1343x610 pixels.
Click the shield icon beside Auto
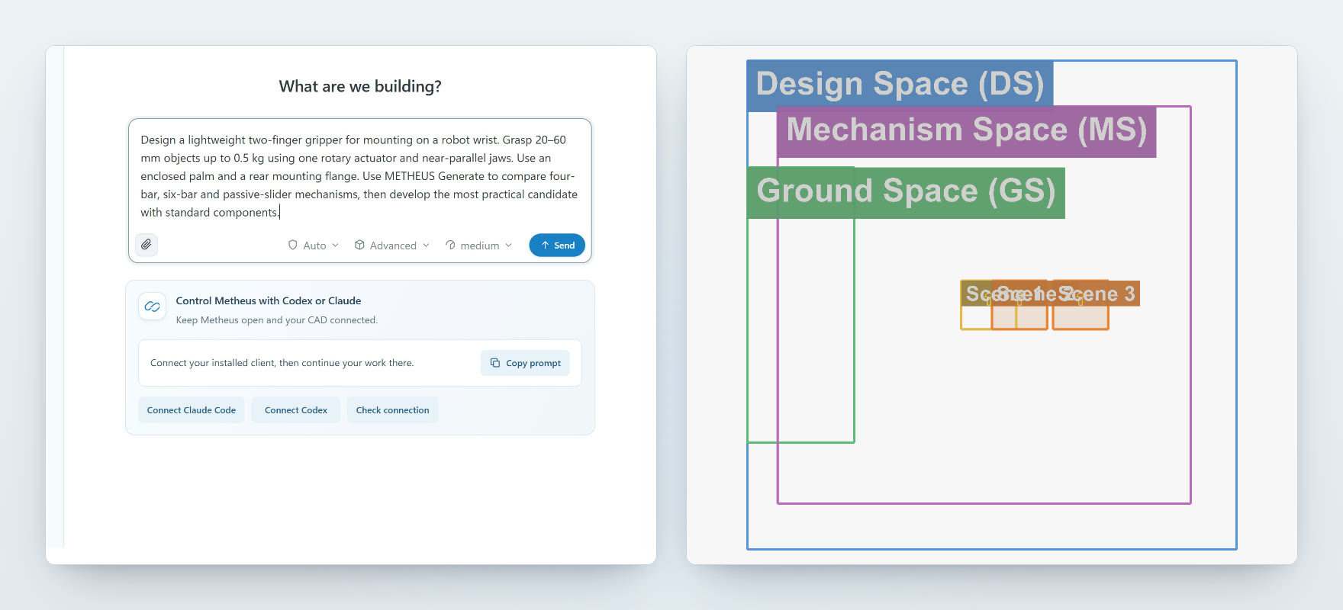tap(292, 245)
